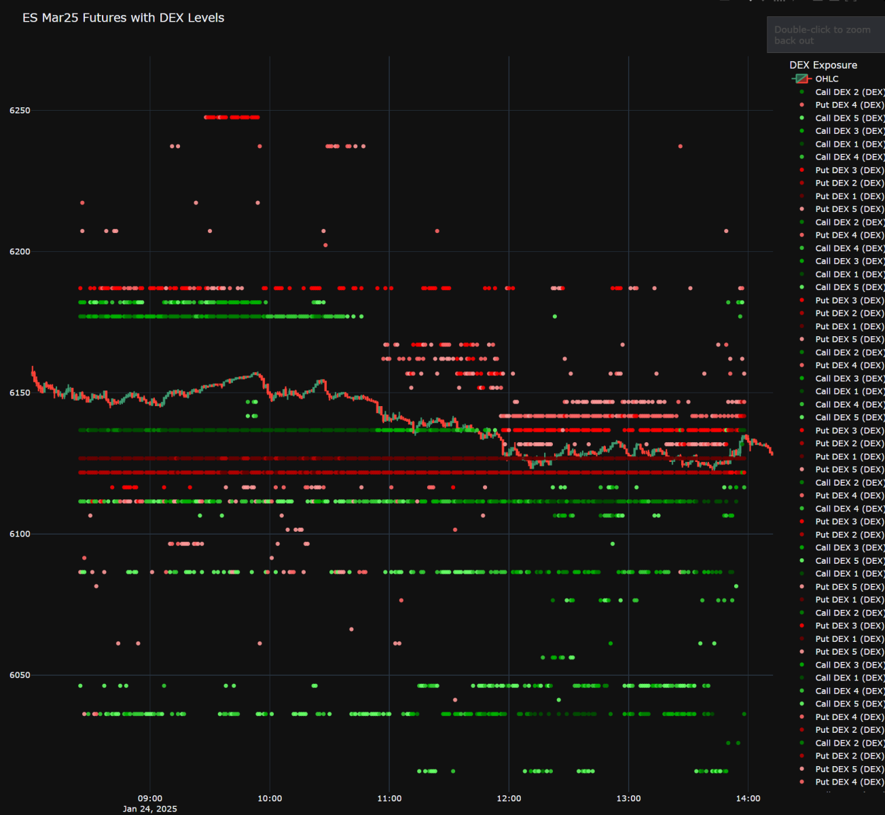
Task: Click the 13:00 time axis label
Action: coord(628,799)
